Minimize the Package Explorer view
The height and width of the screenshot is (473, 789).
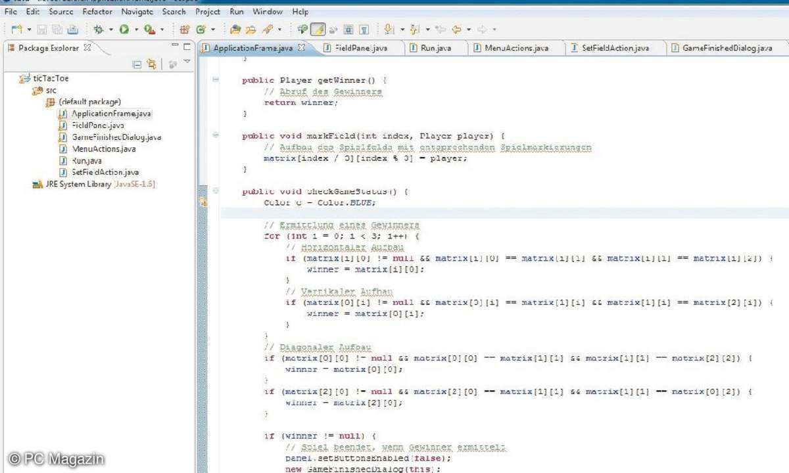pyautogui.click(x=176, y=46)
